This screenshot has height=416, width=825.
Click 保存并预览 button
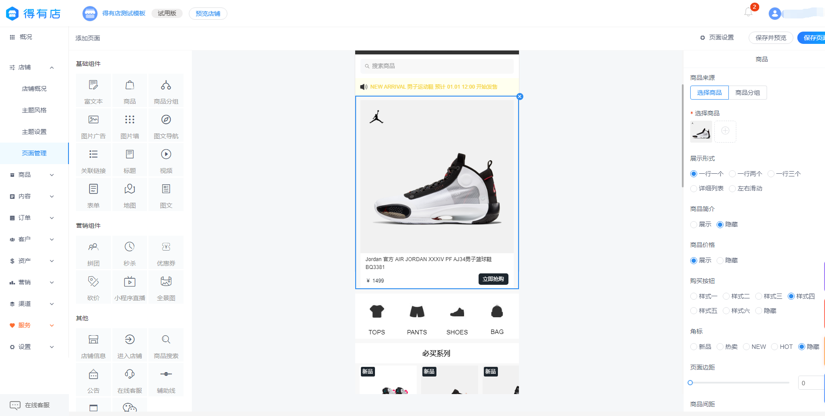coord(771,38)
